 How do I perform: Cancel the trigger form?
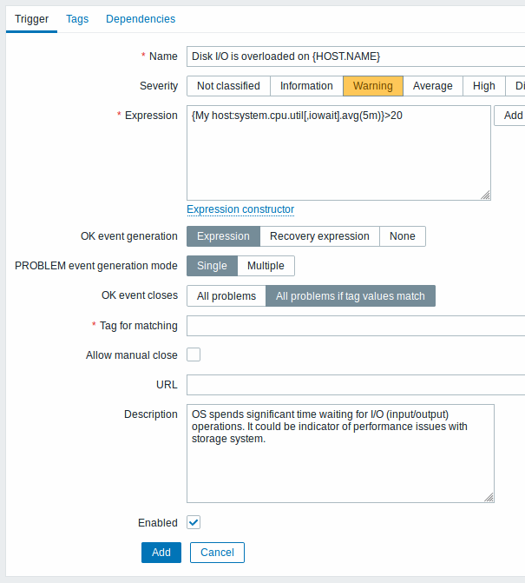[x=217, y=553]
